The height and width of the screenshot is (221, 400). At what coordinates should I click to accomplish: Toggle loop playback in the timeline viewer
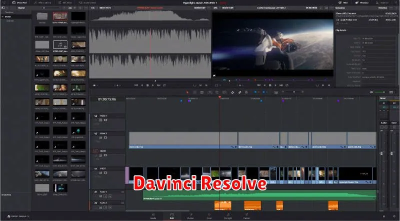point(287,85)
